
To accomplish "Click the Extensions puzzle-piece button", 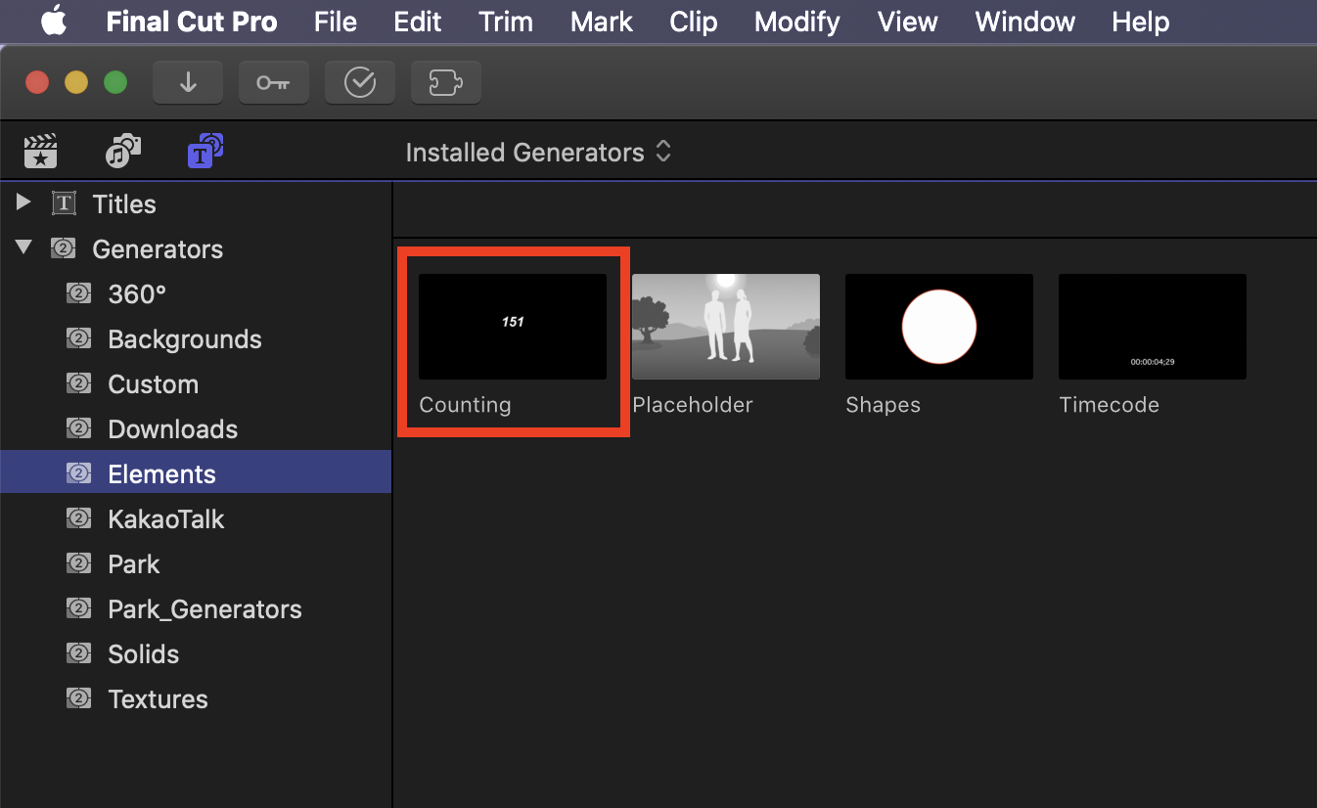I will 446,82.
